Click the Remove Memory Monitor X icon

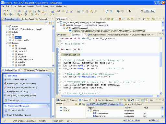(x=80, y=104)
